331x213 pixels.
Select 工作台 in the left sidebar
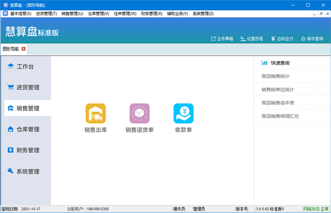[x=26, y=67]
